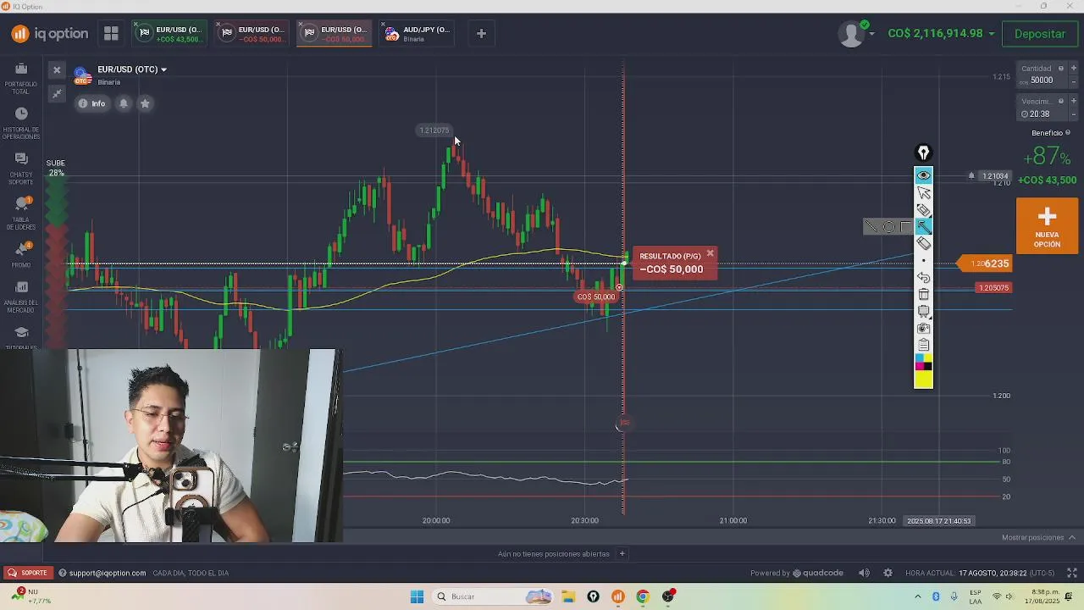This screenshot has width=1084, height=610.
Task: Click the 1.21034 price alert bell
Action: click(x=971, y=176)
